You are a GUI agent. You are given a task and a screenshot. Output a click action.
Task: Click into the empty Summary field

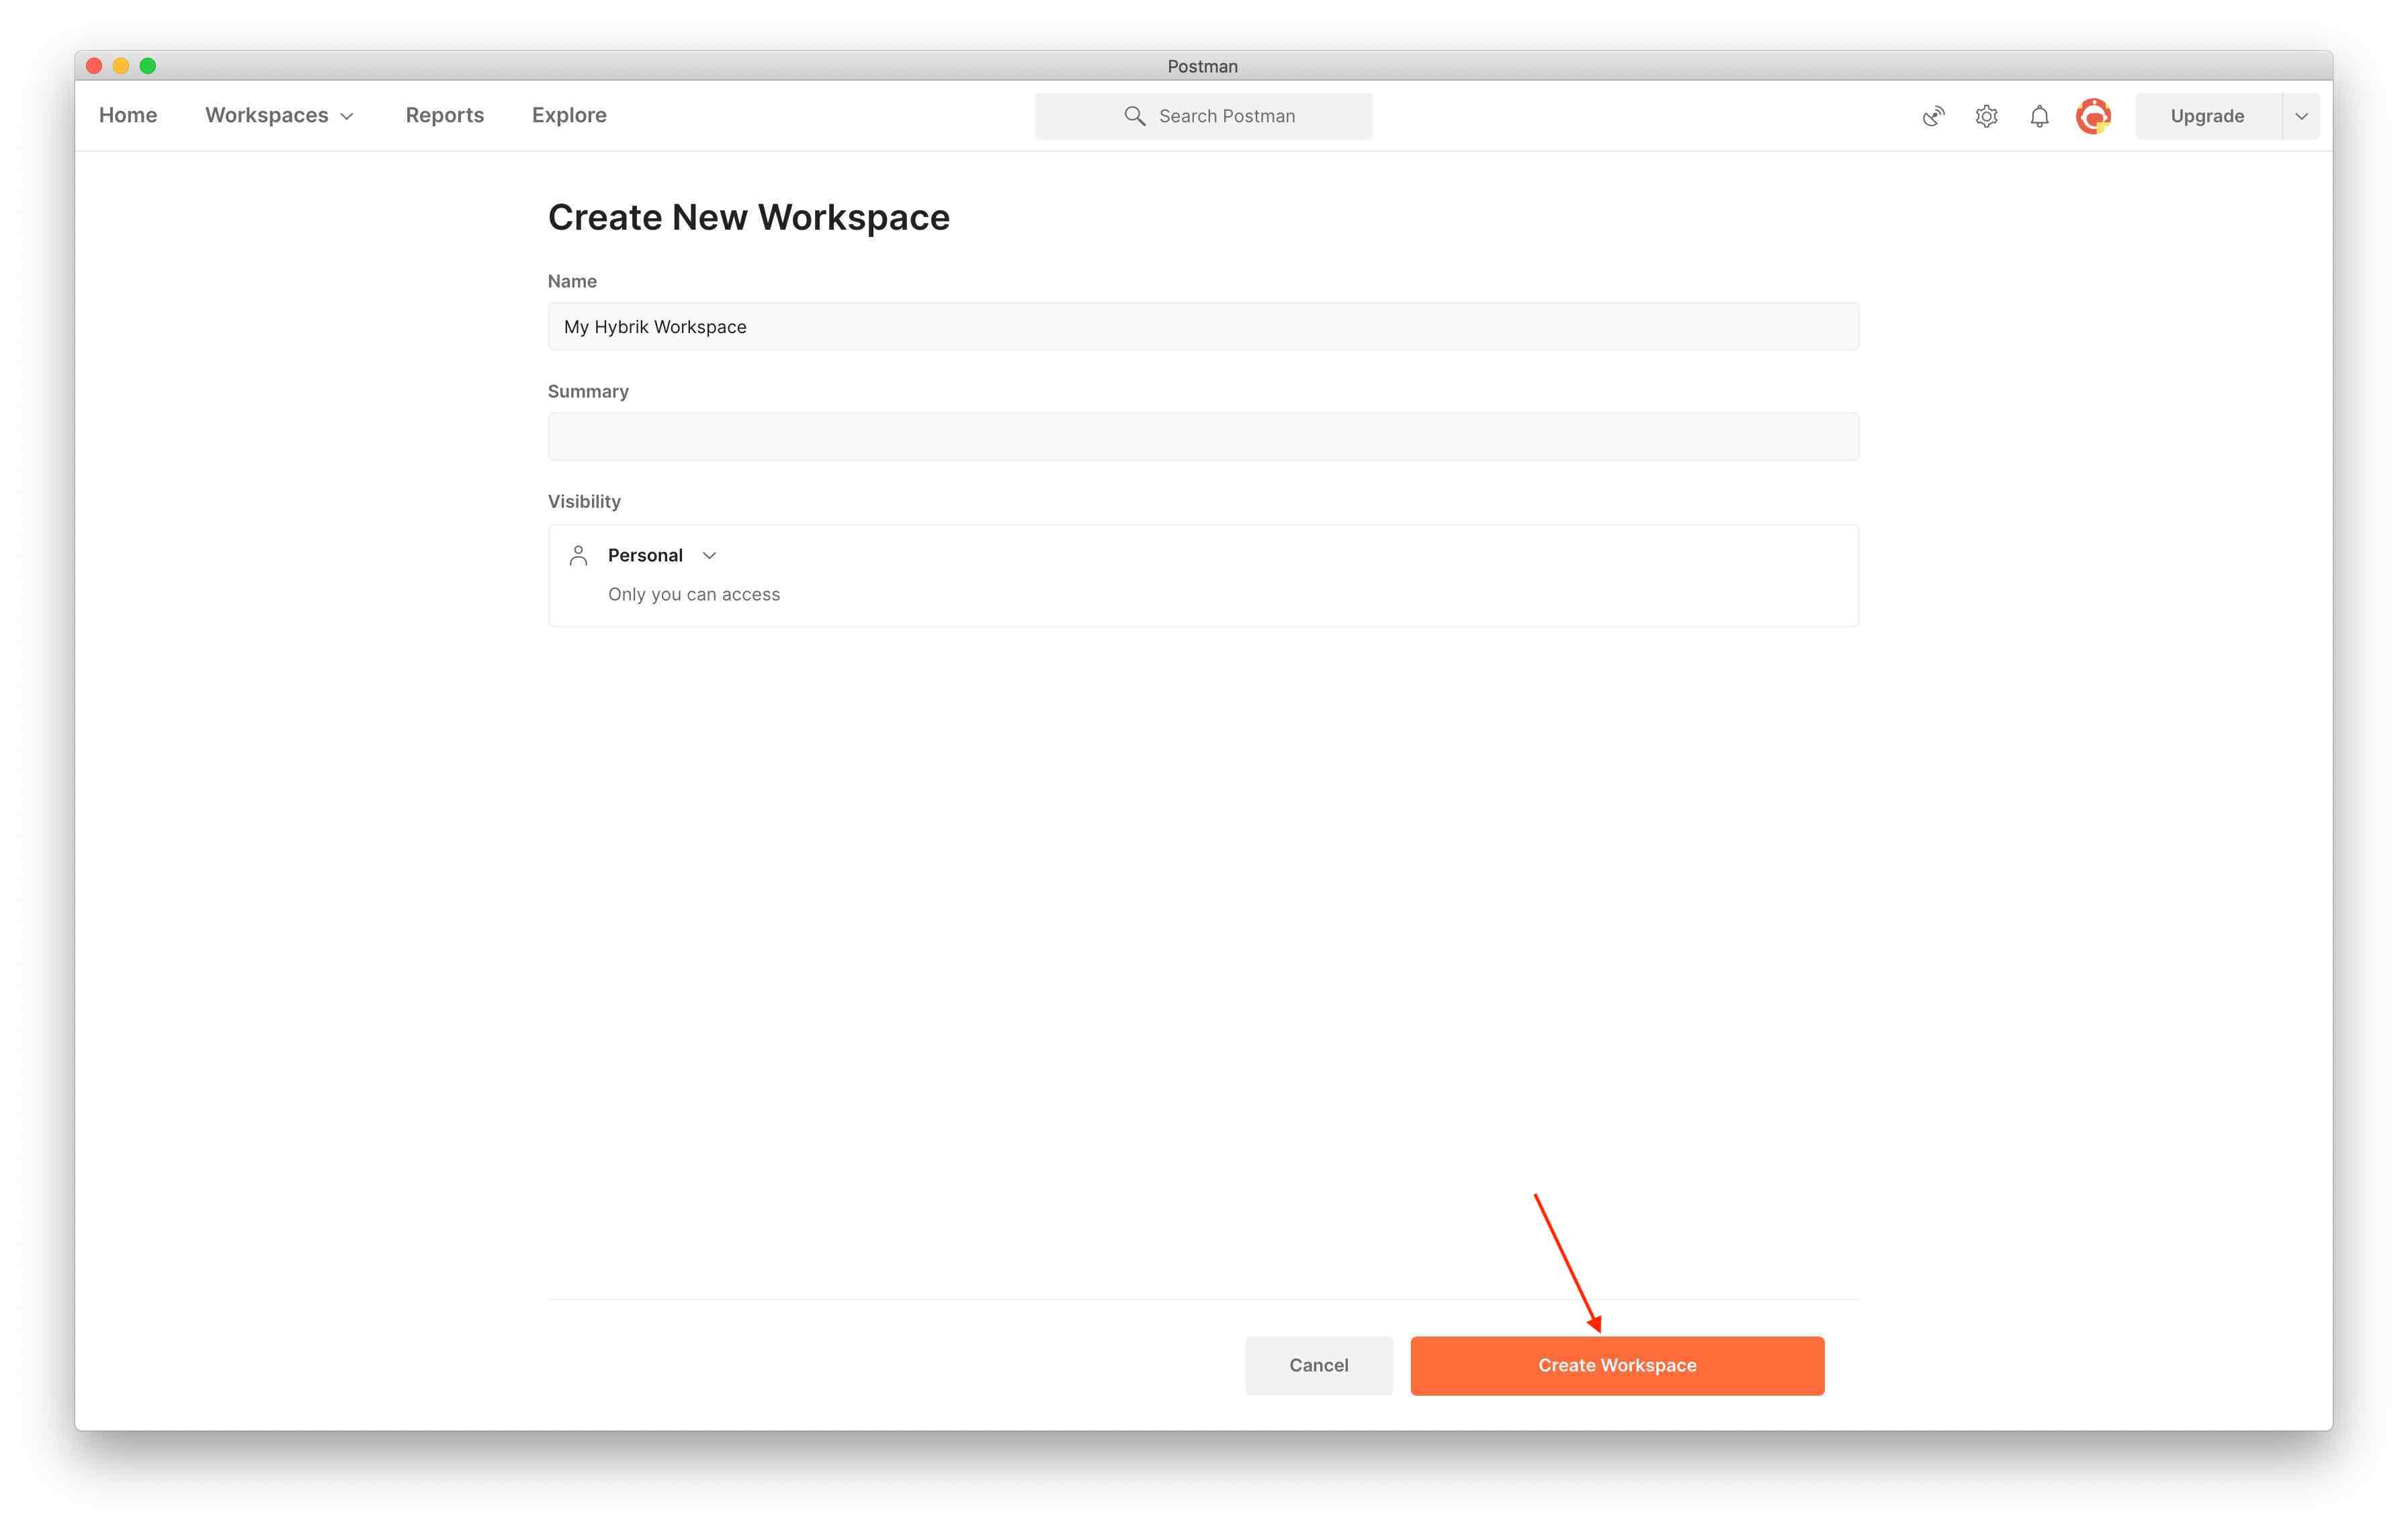click(x=1203, y=437)
